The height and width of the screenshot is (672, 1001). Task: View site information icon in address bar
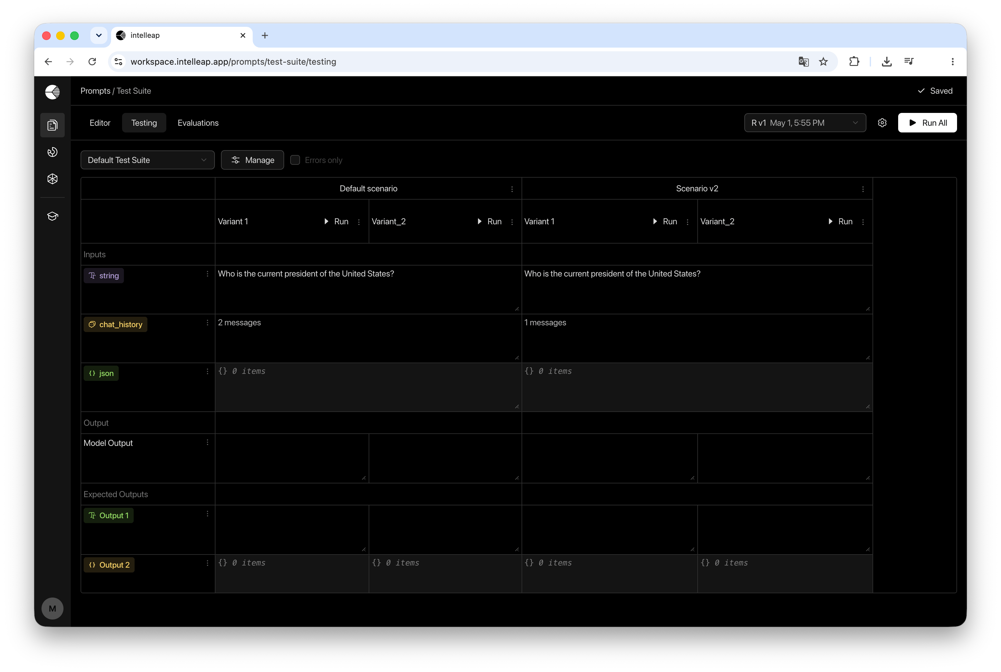click(119, 62)
